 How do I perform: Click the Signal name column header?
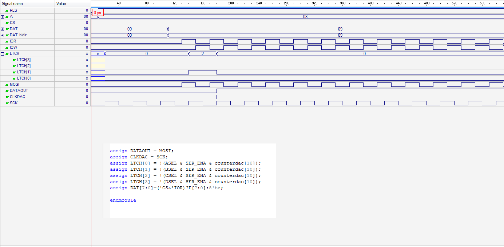[12, 4]
